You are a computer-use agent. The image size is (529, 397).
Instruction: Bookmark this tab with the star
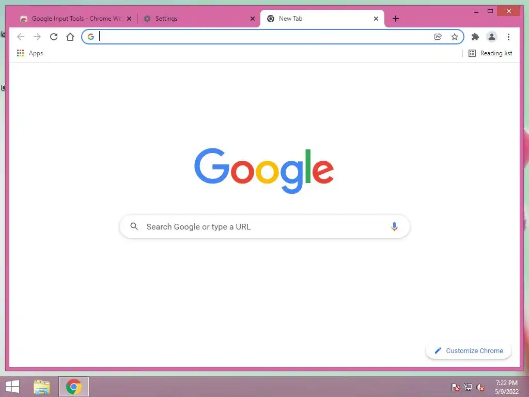coord(455,37)
